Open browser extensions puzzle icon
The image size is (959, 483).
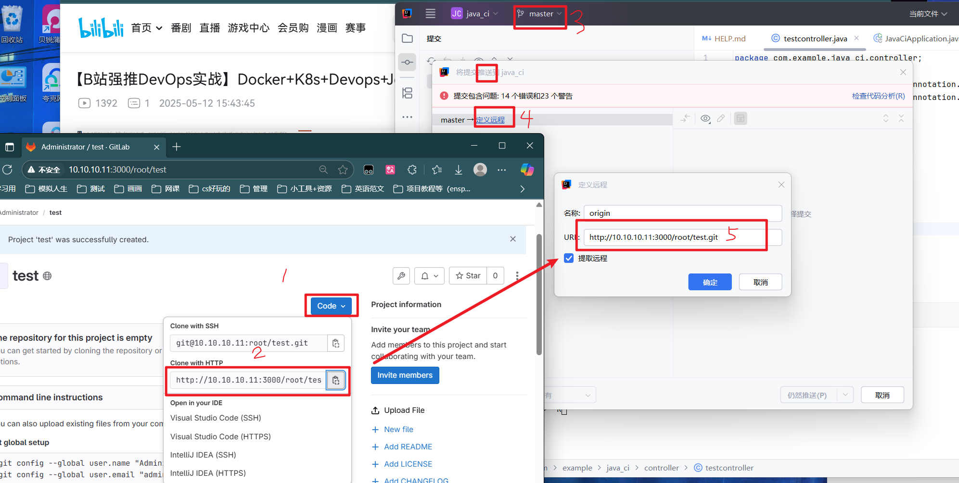pyautogui.click(x=412, y=170)
